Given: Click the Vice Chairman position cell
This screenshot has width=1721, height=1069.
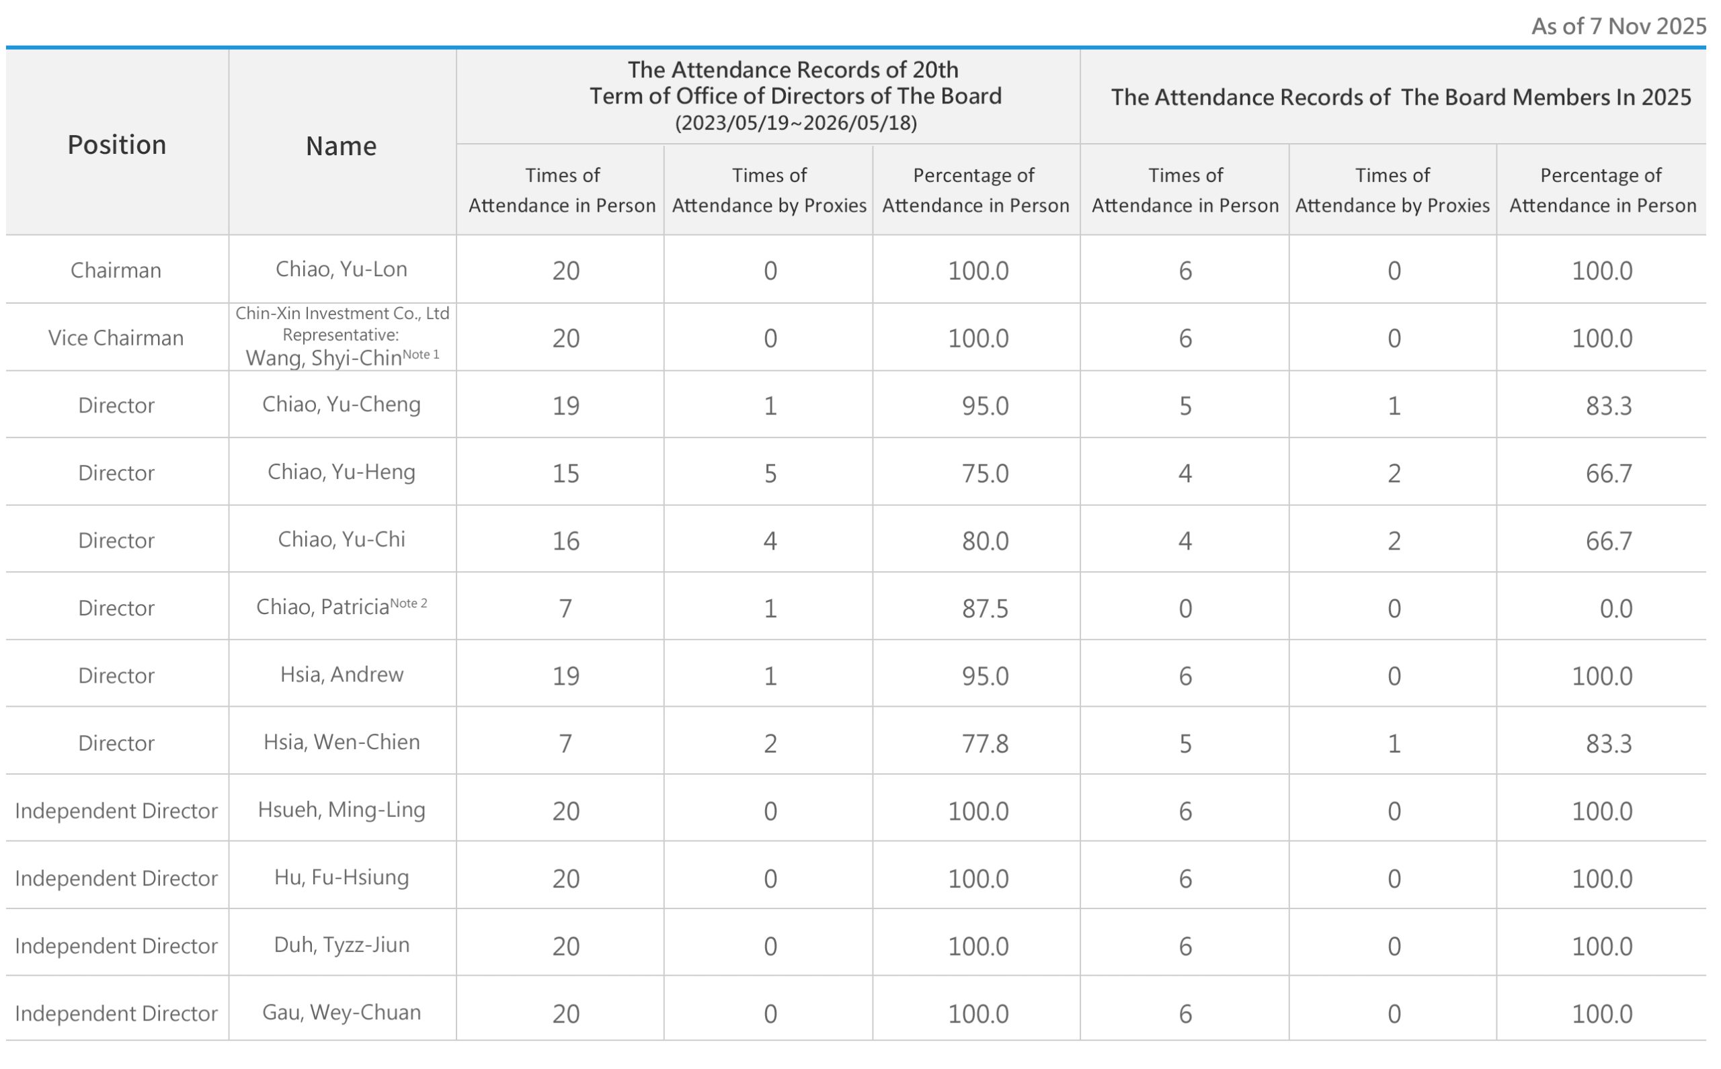Looking at the screenshot, I should pyautogui.click(x=116, y=338).
